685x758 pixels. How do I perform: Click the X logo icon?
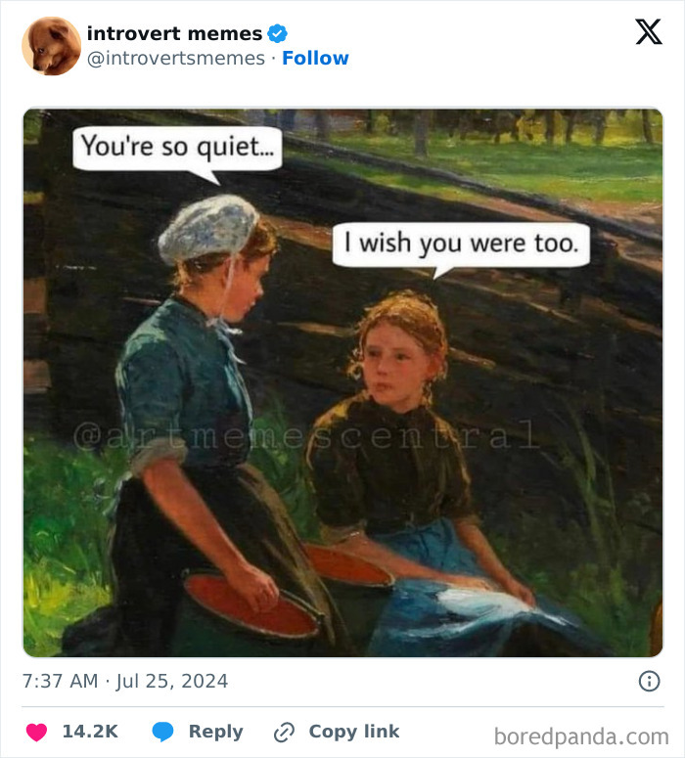coord(648,32)
